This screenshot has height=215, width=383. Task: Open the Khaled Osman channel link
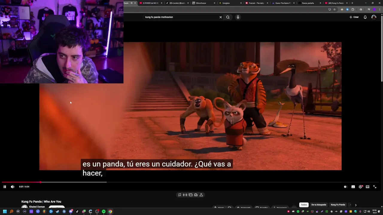[x=37, y=207]
